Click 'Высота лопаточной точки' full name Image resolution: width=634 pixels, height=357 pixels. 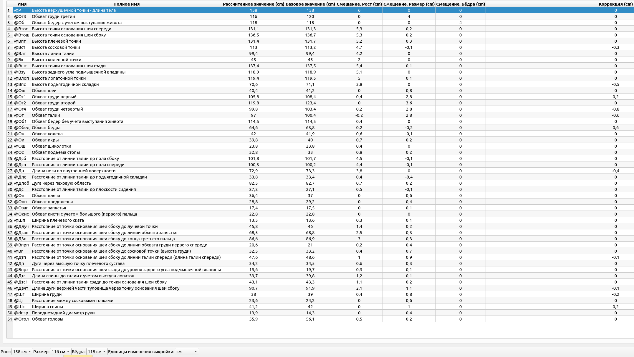click(x=59, y=78)
